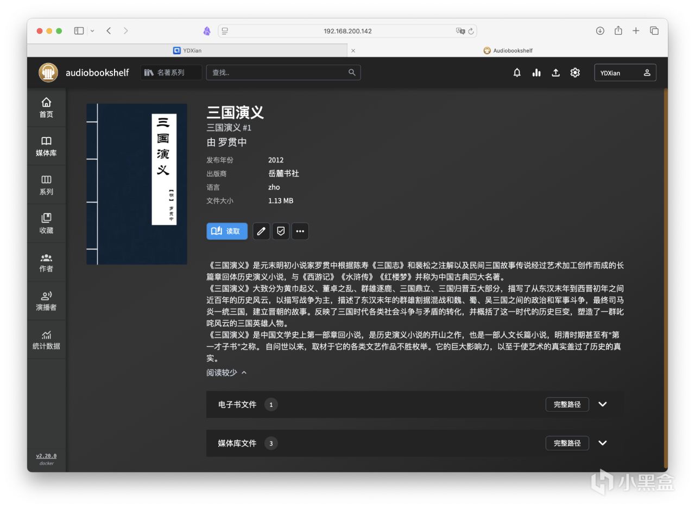The image size is (695, 508).
Task: Show Safari tab overview
Action: click(x=654, y=31)
